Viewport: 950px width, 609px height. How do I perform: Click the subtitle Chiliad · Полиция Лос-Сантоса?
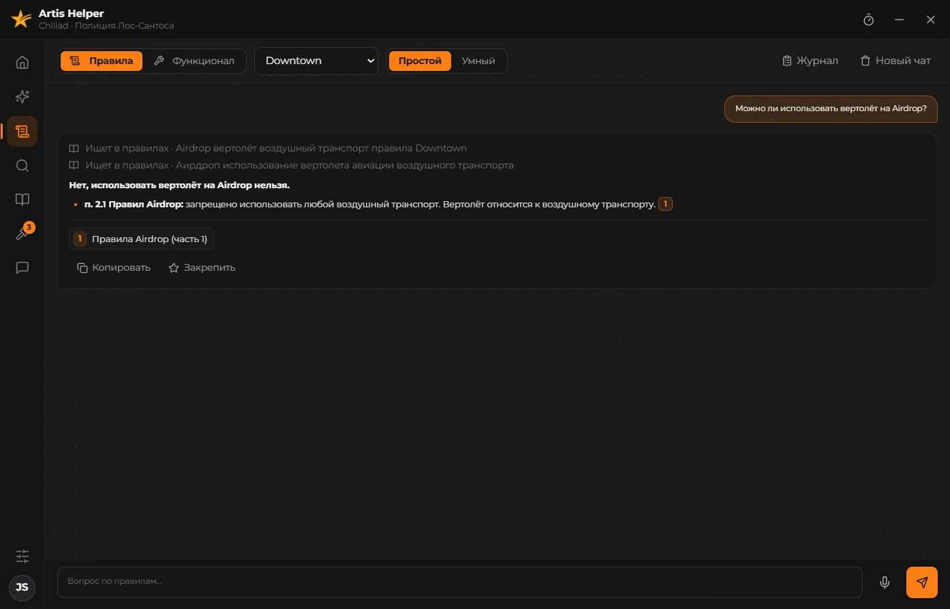pos(106,26)
